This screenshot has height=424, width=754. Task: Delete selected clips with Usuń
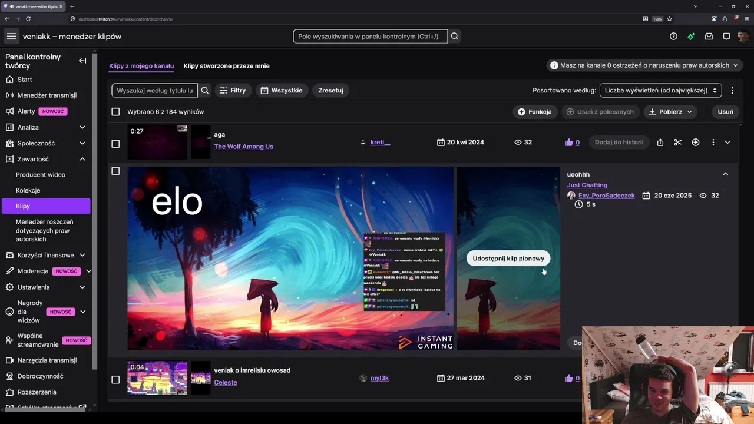pos(726,112)
